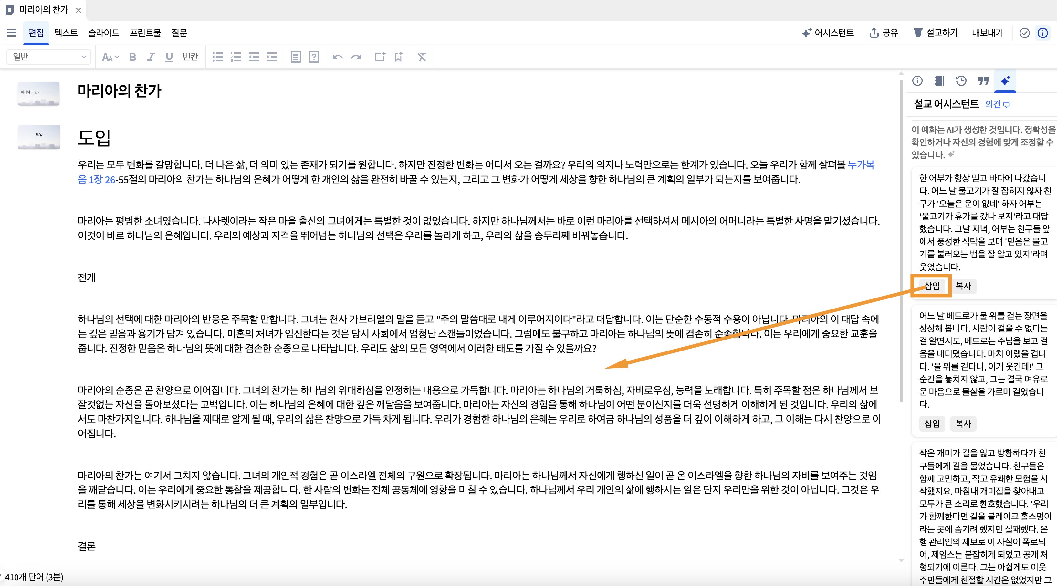Click the 결론 section label

click(x=87, y=546)
